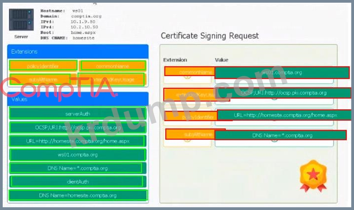Select ws01.comptia.org in Values panel
The width and height of the screenshot is (354, 210).
pyautogui.click(x=77, y=155)
